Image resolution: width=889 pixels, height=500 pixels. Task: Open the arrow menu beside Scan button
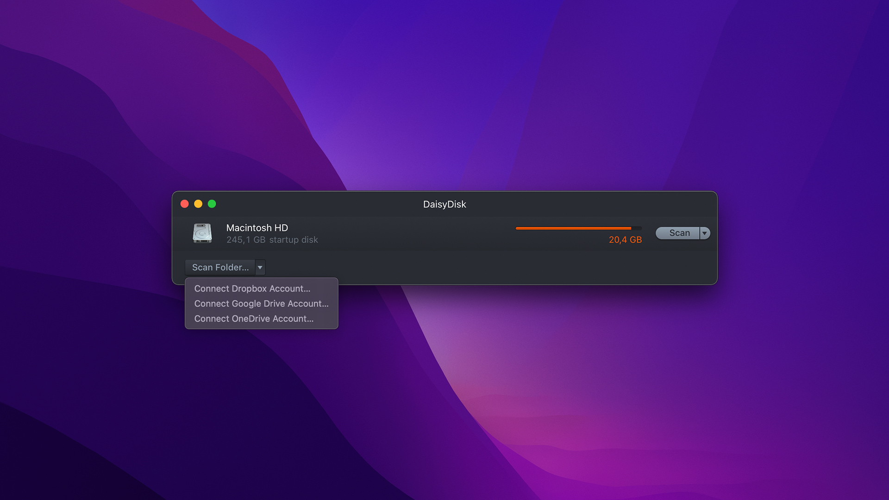[705, 233]
